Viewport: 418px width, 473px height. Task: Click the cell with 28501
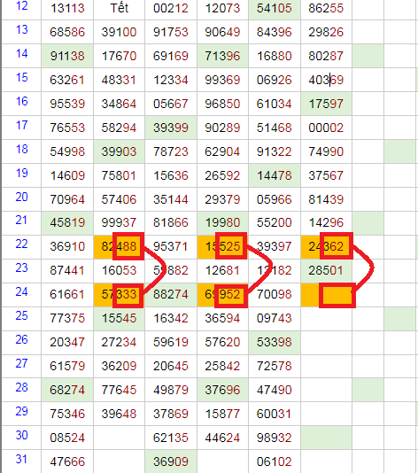(326, 270)
